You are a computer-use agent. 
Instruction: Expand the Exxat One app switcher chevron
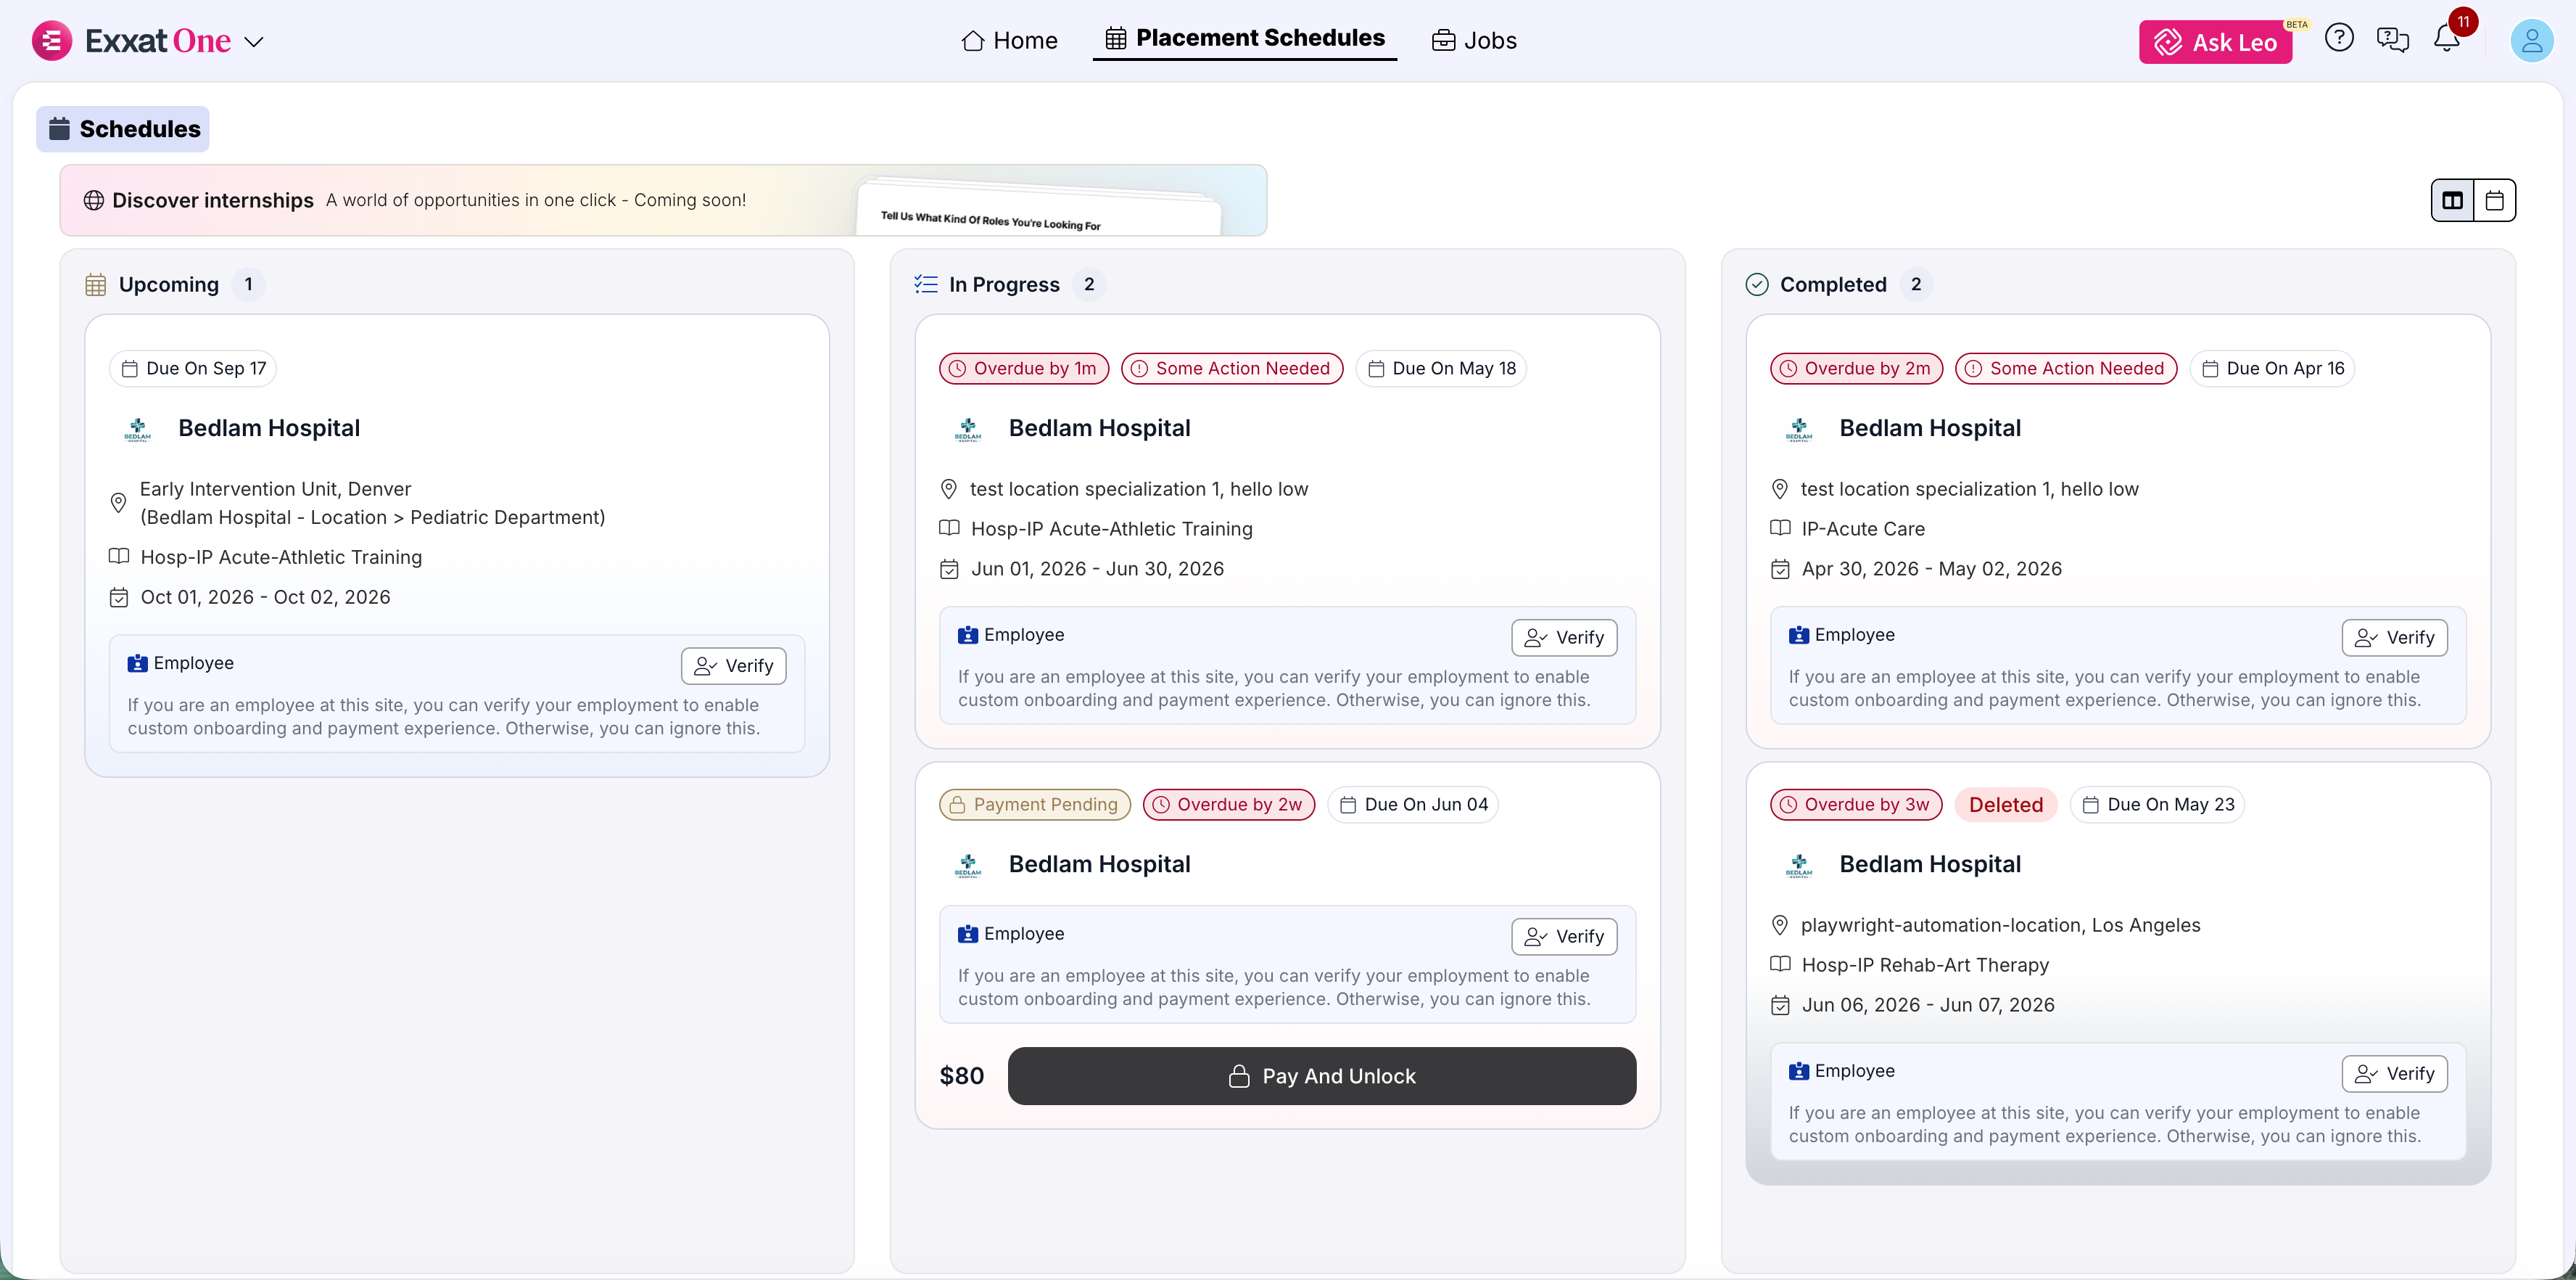tap(254, 42)
